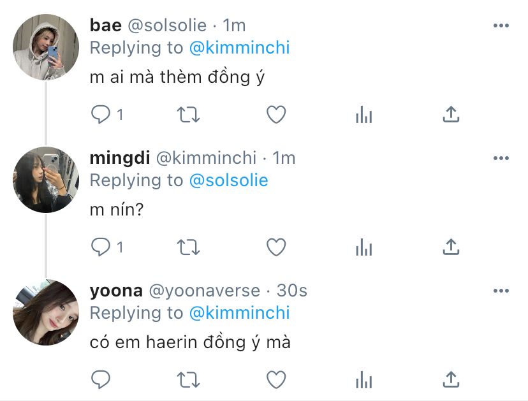Open @kimminchi mention link in bae's reply
This screenshot has width=528, height=401.
pyautogui.click(x=240, y=48)
